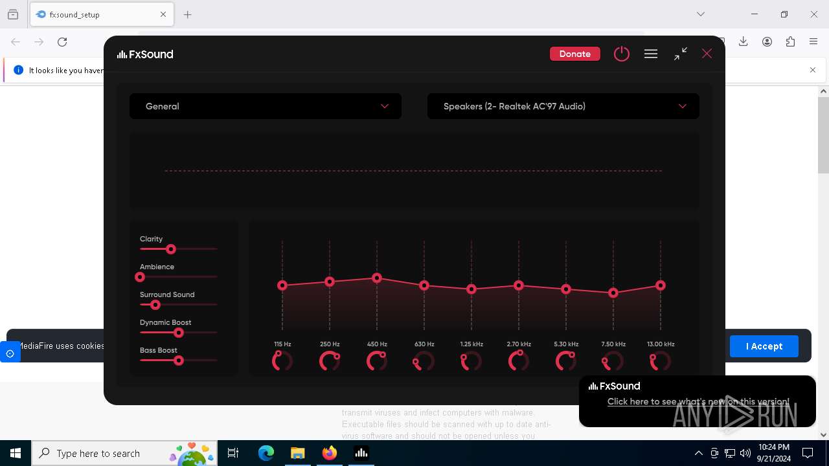Screen dimensions: 829x466
Task: Open the what's new notification link
Action: click(698, 401)
